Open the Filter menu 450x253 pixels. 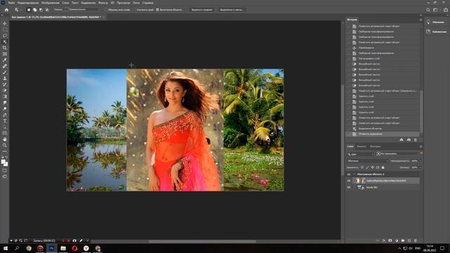click(x=103, y=3)
